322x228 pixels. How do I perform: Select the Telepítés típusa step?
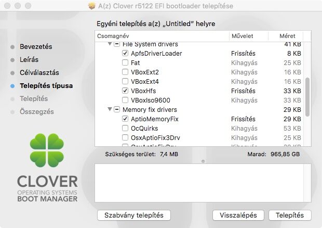click(x=46, y=86)
